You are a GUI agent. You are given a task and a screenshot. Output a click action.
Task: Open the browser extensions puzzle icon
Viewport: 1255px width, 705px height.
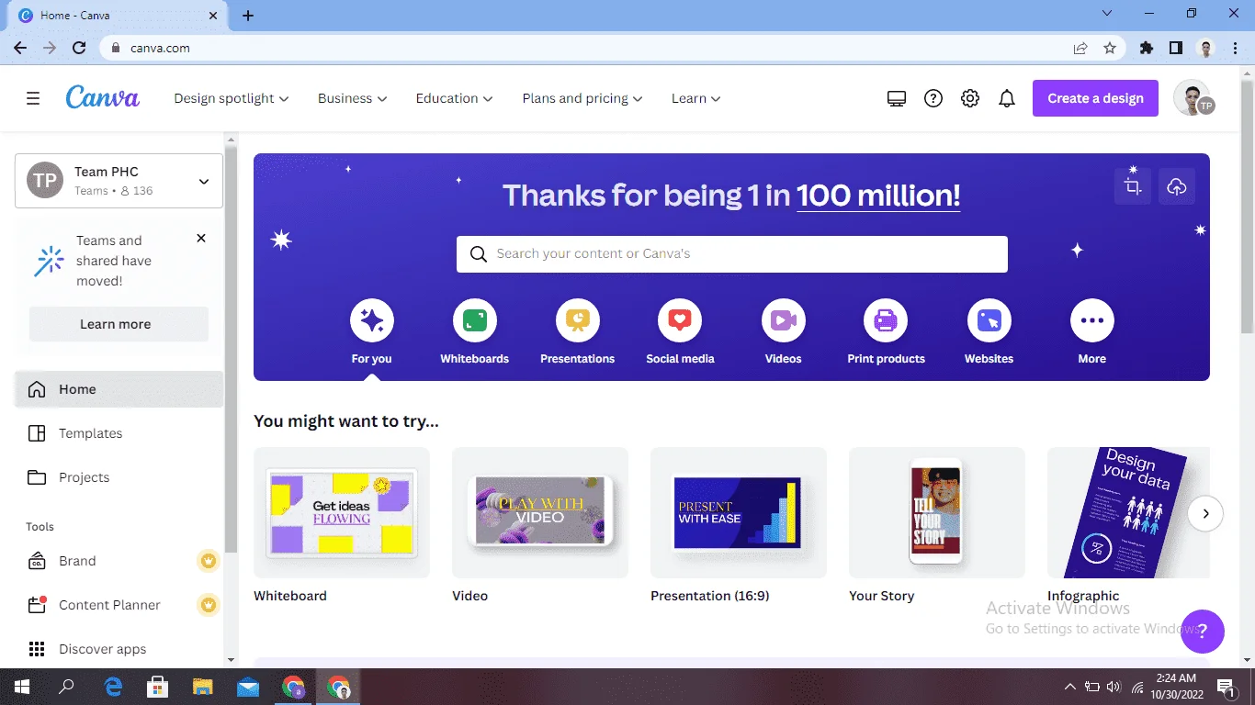[1147, 48]
